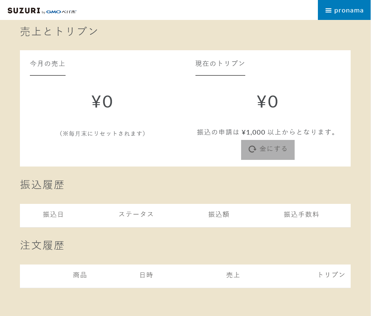Click the 売上 column in 注文履歴
Viewport: 371px width, 316px height.
click(x=233, y=275)
